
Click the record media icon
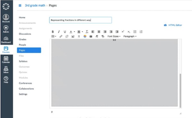pos(91,36)
